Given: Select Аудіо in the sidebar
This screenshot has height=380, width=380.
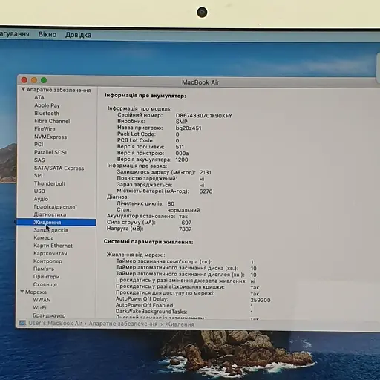Looking at the screenshot, I should pos(41,199).
